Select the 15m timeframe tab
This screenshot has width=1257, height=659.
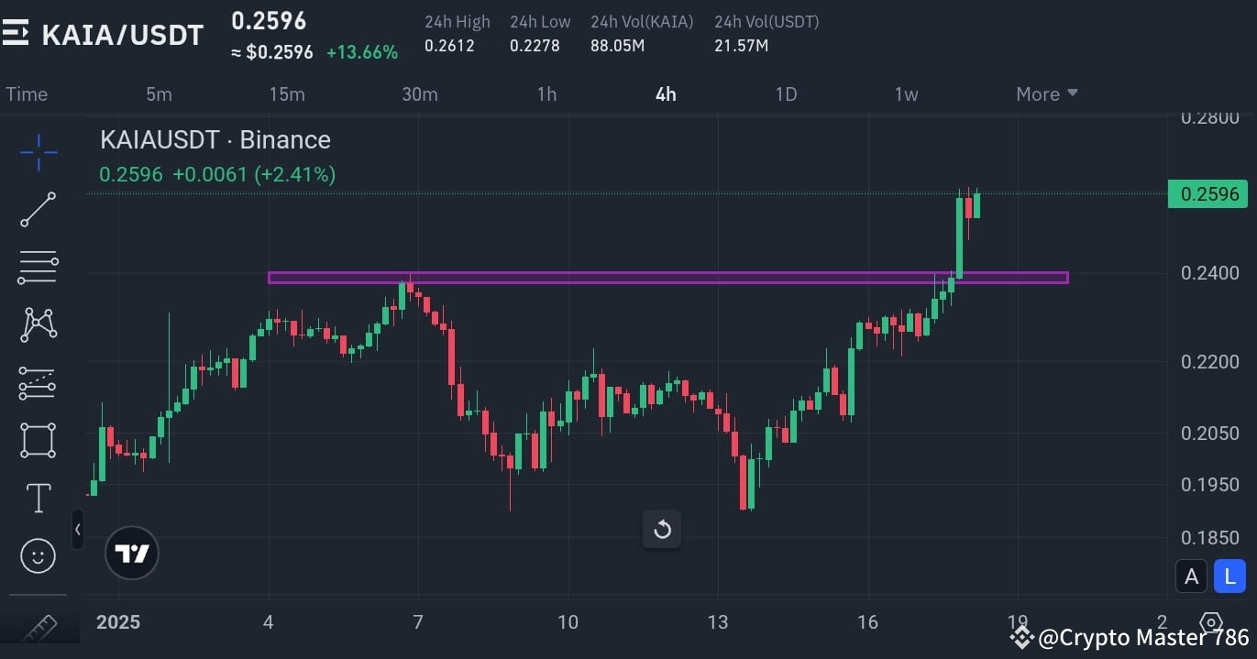pyautogui.click(x=287, y=93)
